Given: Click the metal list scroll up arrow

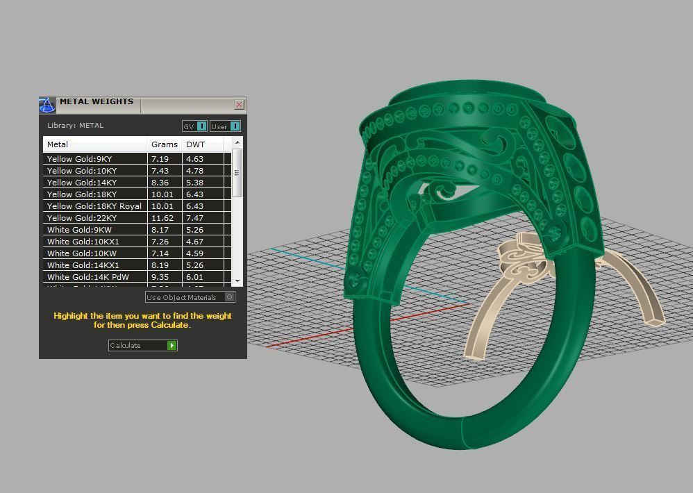Looking at the screenshot, I should click(237, 142).
